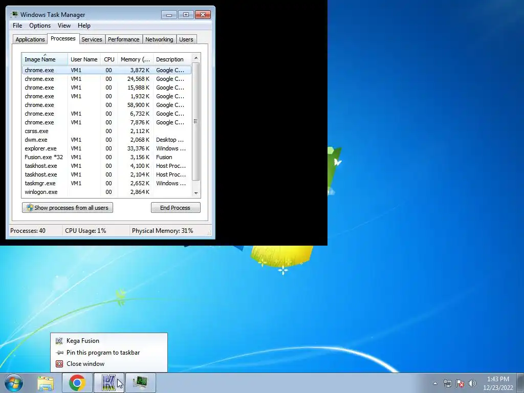The height and width of the screenshot is (393, 524).
Task: Select the explorer.exe process row
Action: (x=106, y=148)
